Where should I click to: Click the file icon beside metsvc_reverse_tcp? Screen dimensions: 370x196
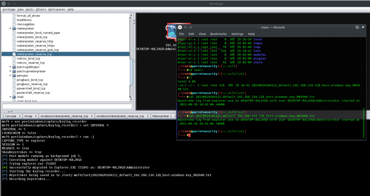[14, 63]
